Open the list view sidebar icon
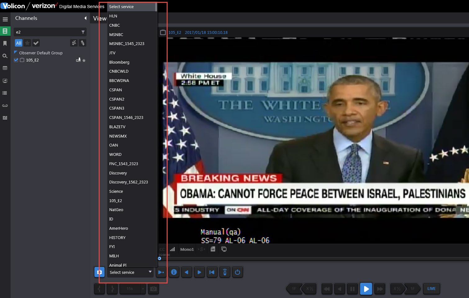Screen dimensions: 469x298 tap(5, 93)
